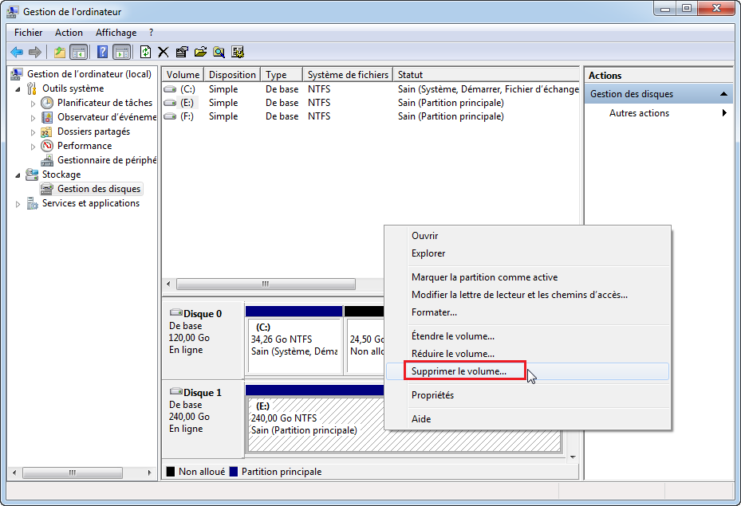Image resolution: width=741 pixels, height=506 pixels.
Task: Click the Stockage icon in tree
Action: click(x=32, y=175)
